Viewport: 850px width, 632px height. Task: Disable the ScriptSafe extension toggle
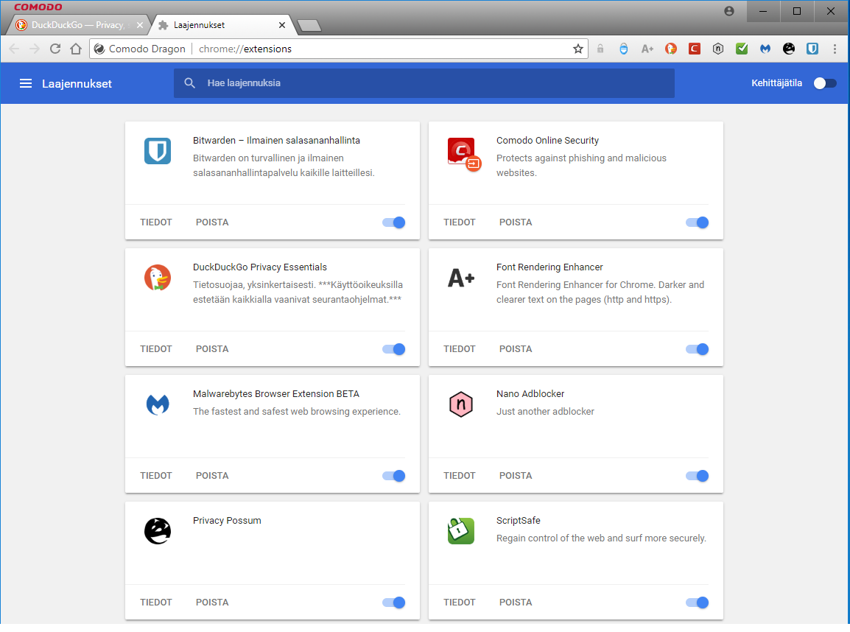pos(698,603)
